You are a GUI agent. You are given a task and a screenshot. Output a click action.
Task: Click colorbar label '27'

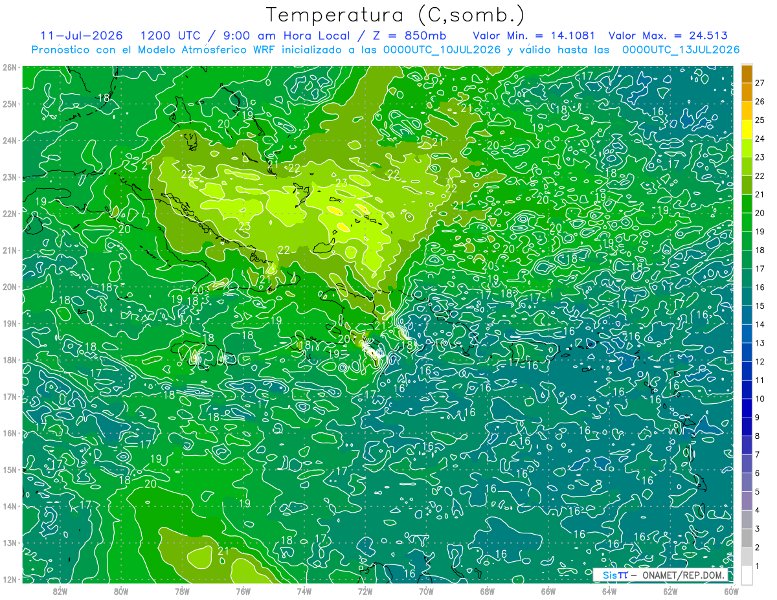(760, 83)
